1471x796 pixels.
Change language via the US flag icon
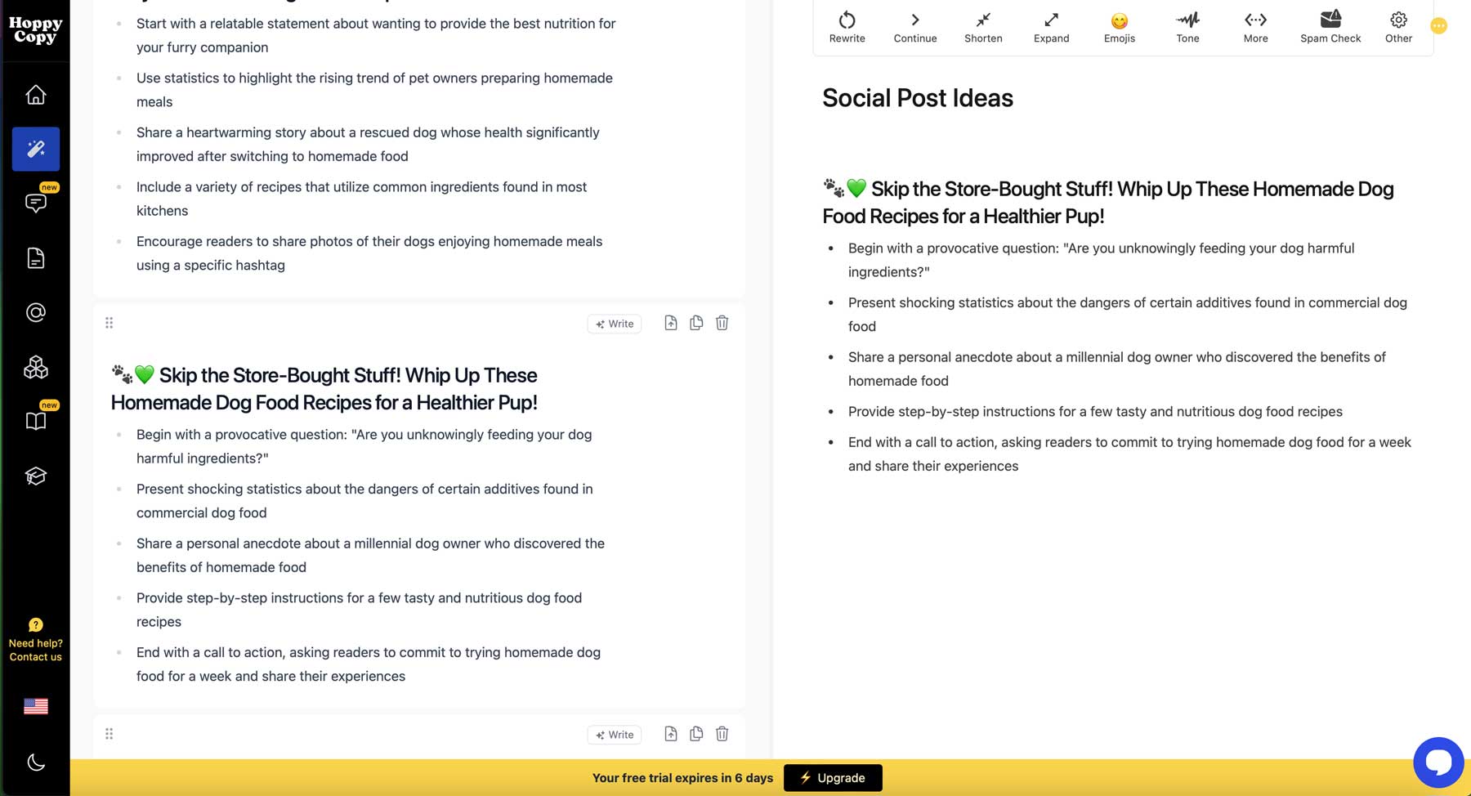[x=35, y=706]
